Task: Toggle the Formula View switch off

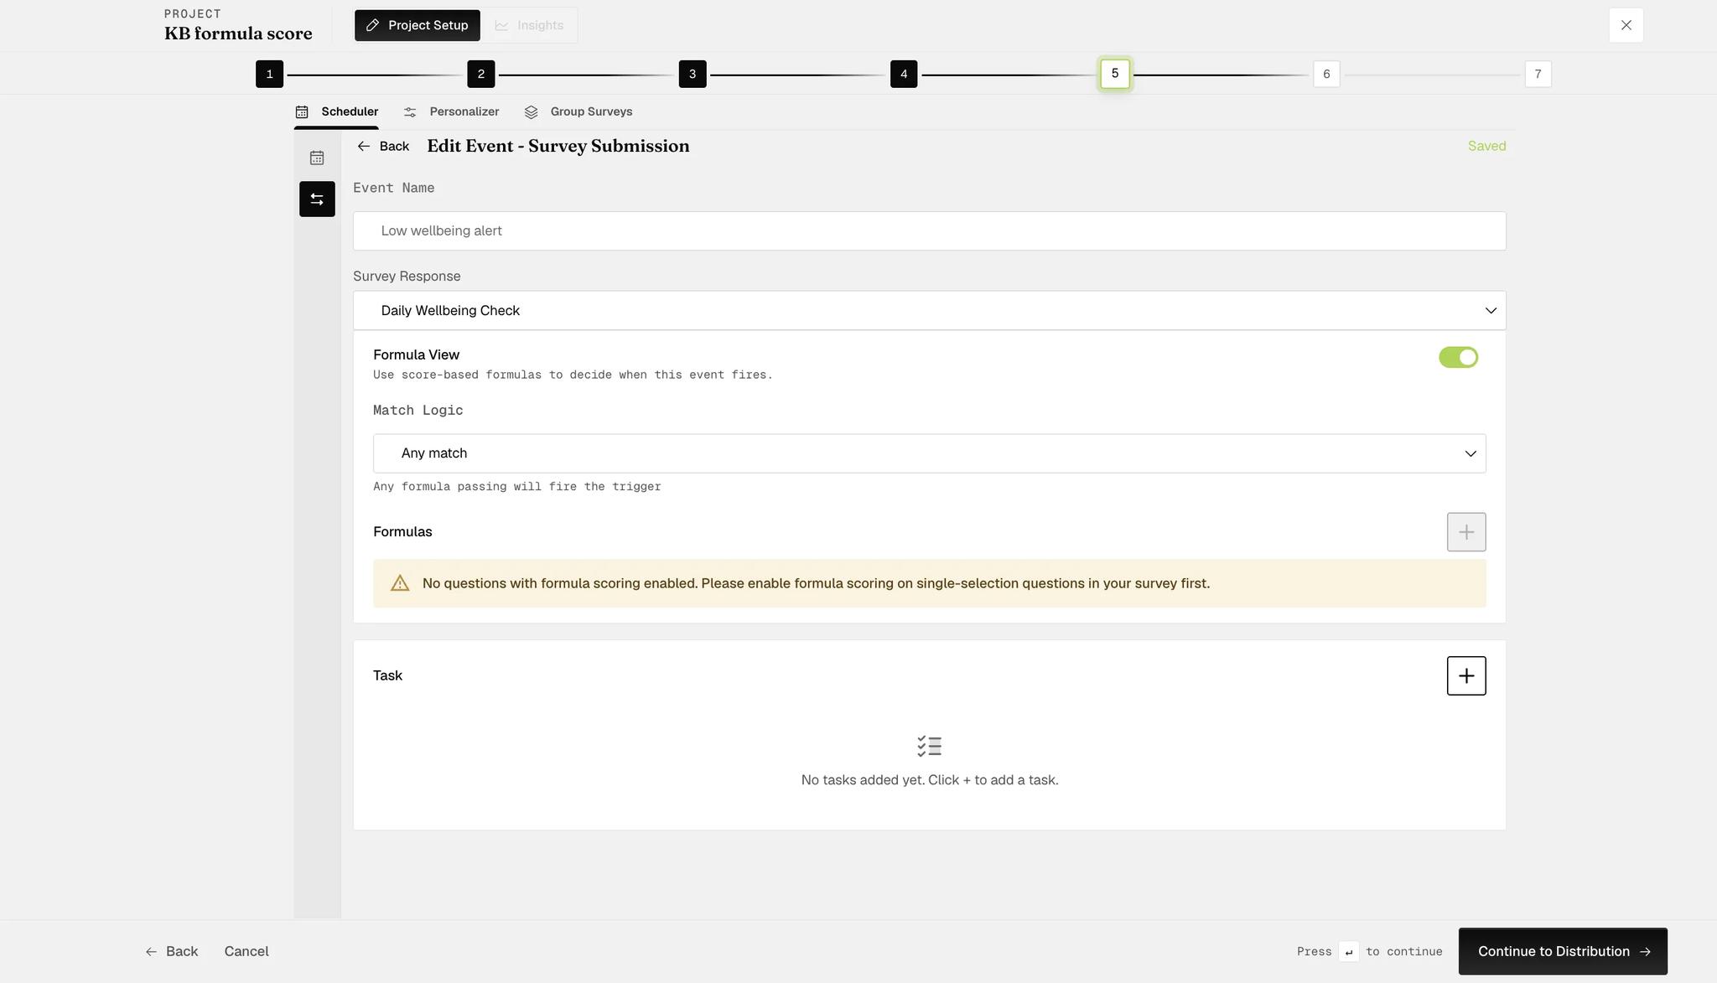Action: [1458, 357]
